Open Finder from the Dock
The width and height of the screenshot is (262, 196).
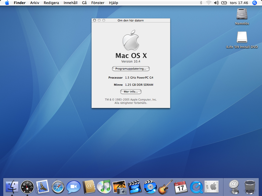(12, 187)
